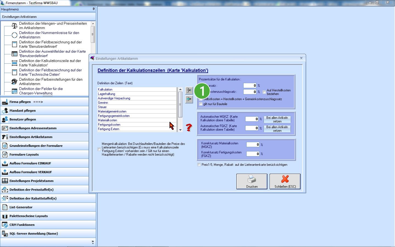This screenshot has width=395, height=247.
Task: Click the palette icon for Farbeinstellungen
Action: tap(15, 82)
